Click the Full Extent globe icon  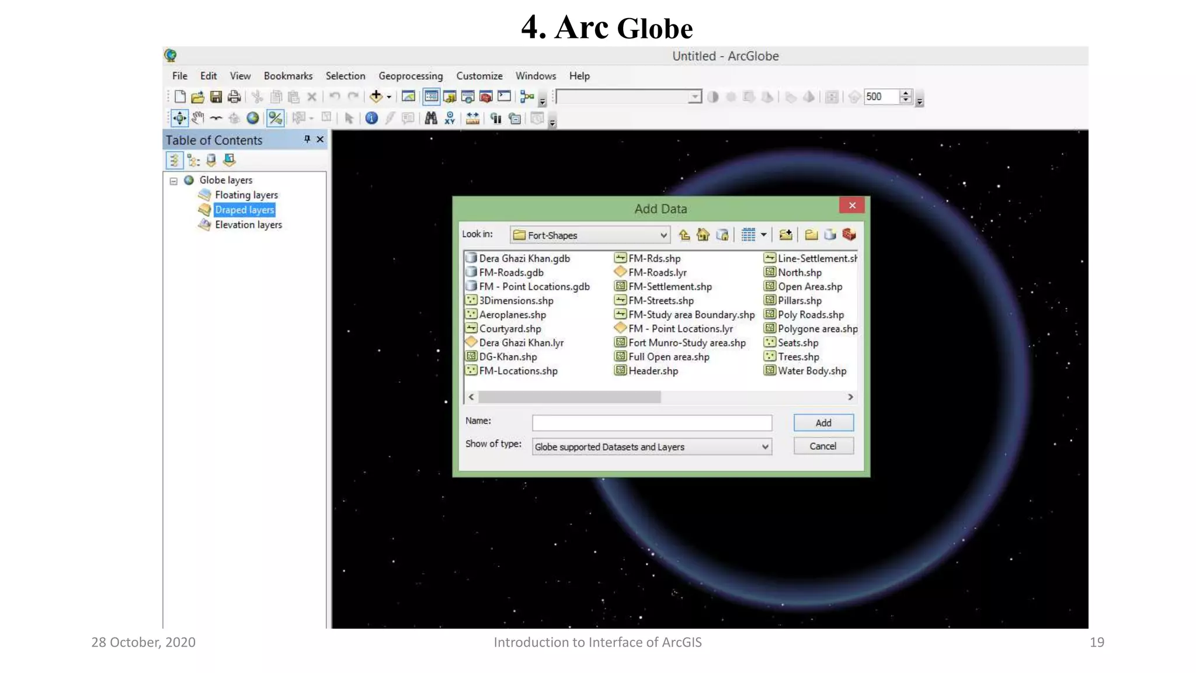[x=252, y=119]
